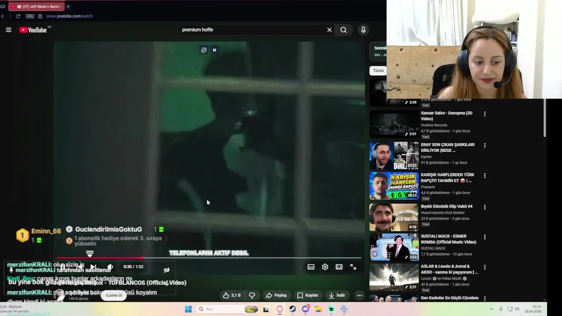Open options menu for 'Bıyıklı Dümbük Klip Vakti #4'
Screen dimensions: 562x316
(485, 207)
